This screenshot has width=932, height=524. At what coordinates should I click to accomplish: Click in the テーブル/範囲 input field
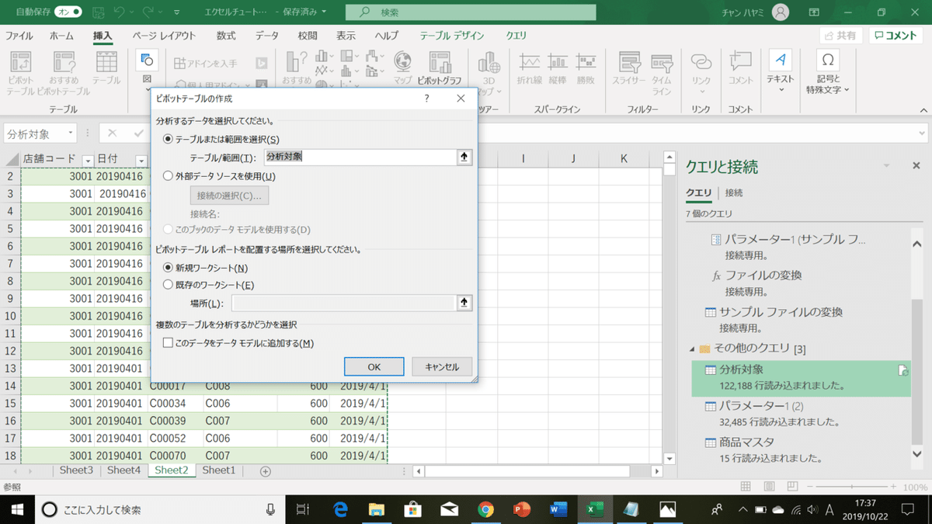[360, 157]
